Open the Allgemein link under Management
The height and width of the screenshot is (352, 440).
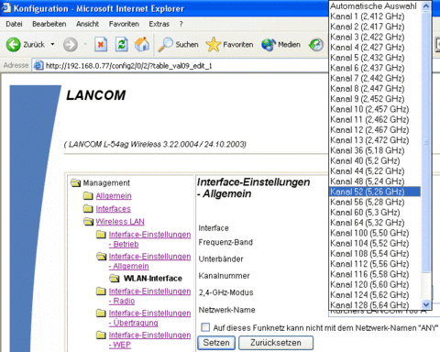114,196
